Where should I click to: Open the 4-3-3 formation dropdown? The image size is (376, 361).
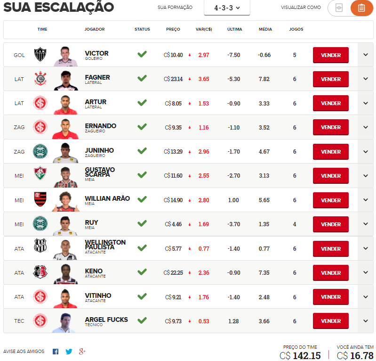(x=227, y=8)
